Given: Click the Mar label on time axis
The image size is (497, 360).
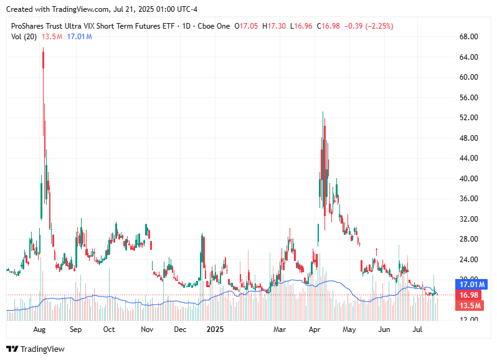Looking at the screenshot, I should pos(280,329).
